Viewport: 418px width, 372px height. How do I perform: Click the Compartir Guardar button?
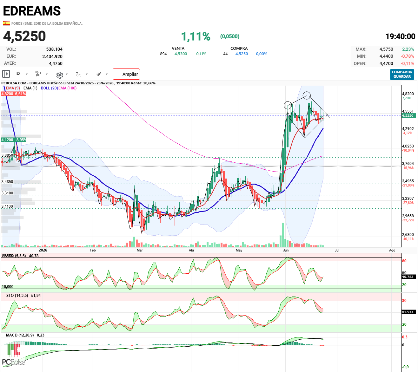pos(402,75)
